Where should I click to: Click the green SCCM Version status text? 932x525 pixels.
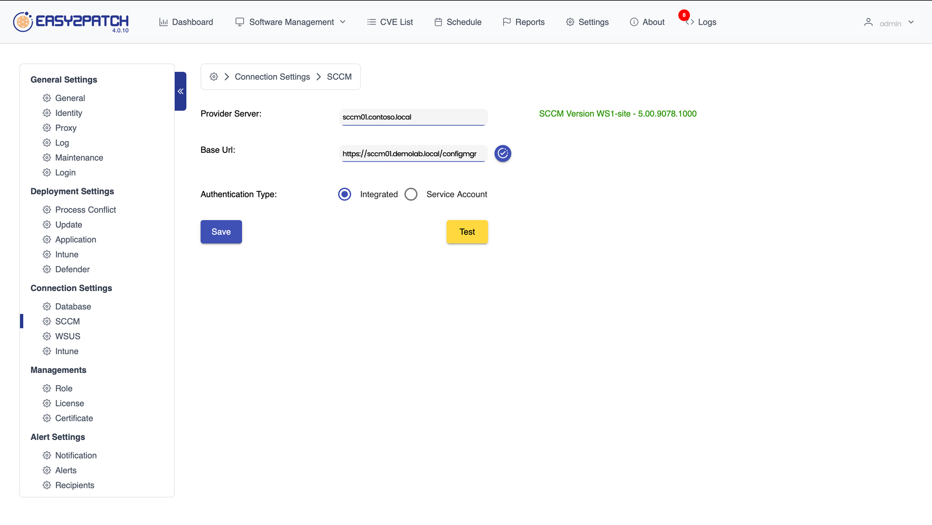(x=618, y=114)
